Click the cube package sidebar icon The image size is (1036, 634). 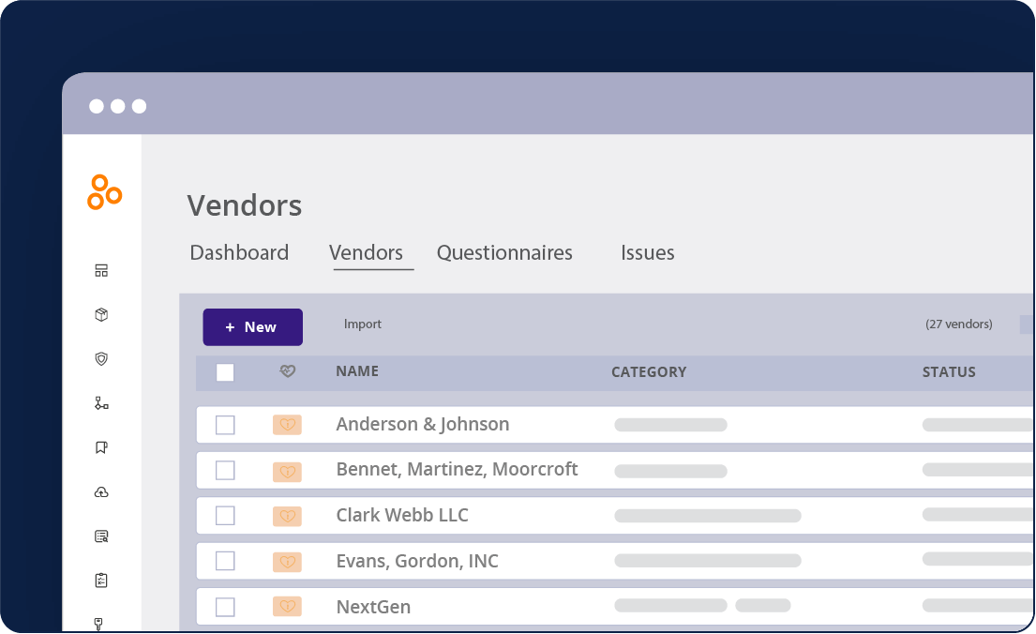(x=101, y=315)
